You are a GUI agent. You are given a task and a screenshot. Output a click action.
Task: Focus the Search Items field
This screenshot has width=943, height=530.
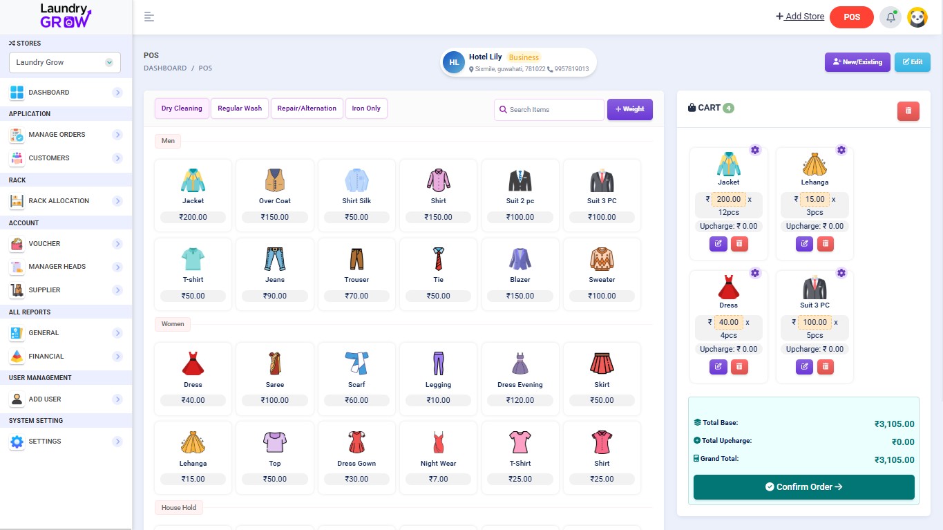(x=549, y=109)
